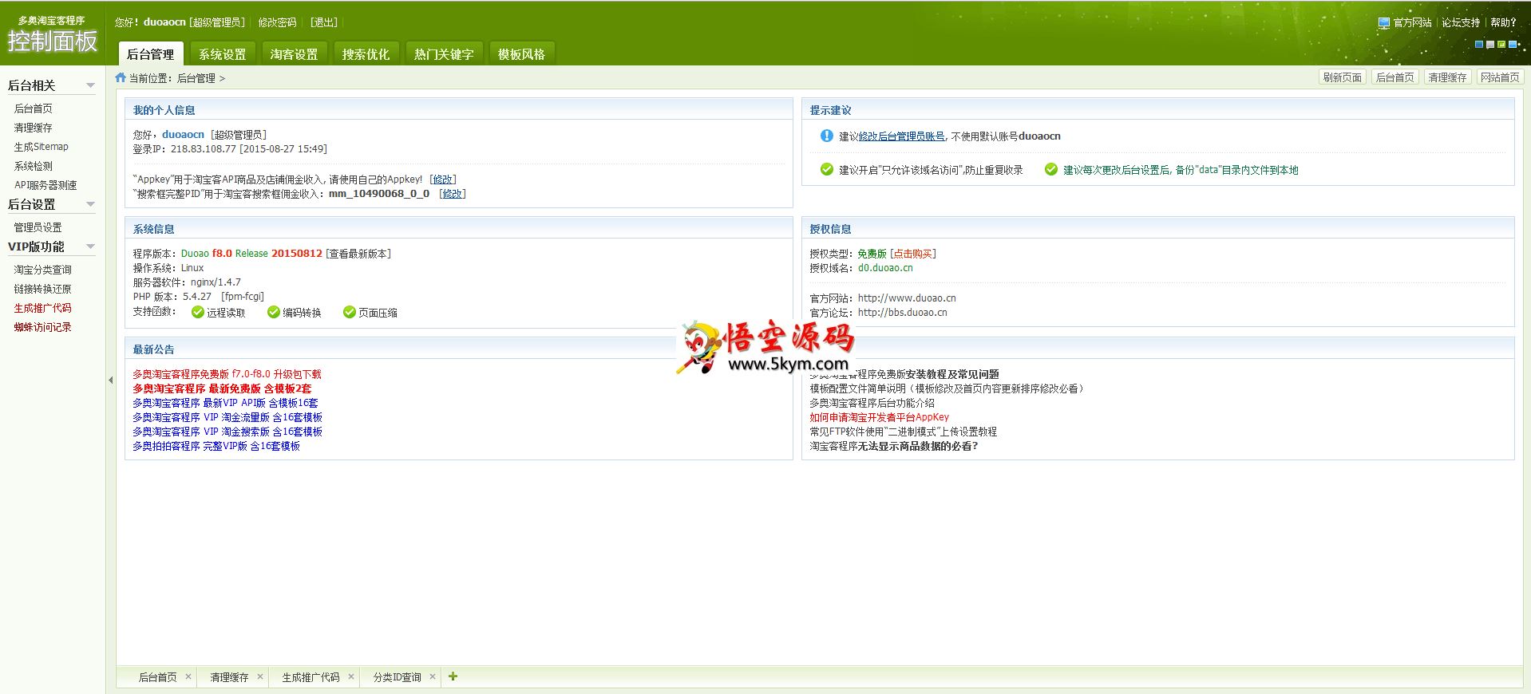Switch to the 后台管理 top tab
Screen dimensions: 1531x694
(151, 53)
